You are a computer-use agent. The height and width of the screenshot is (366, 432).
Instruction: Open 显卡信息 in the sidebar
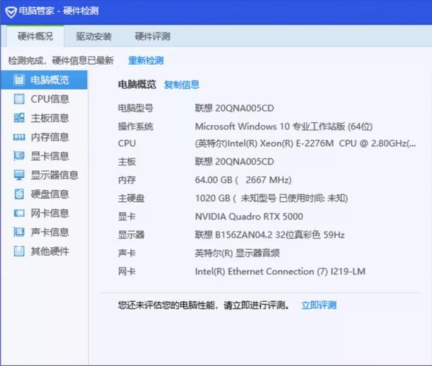coord(44,156)
